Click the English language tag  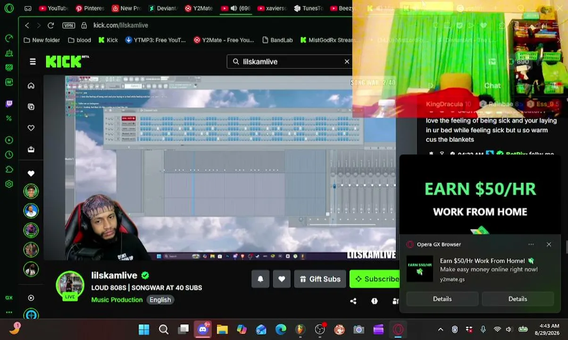[x=160, y=299]
